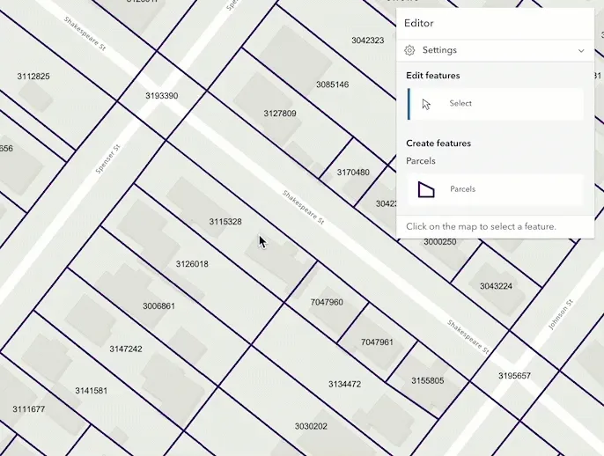
Task: Select parcel labeled 3195657
Action: click(514, 376)
